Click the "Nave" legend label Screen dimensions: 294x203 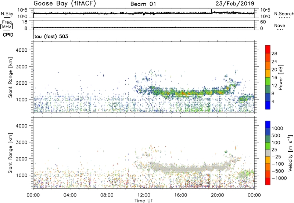click(280, 25)
